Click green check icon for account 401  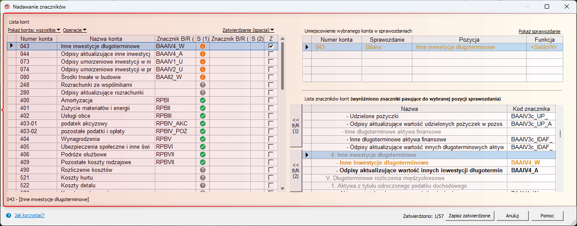tap(203, 108)
